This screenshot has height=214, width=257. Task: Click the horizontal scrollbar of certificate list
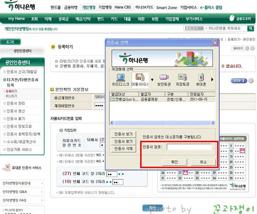point(163,123)
